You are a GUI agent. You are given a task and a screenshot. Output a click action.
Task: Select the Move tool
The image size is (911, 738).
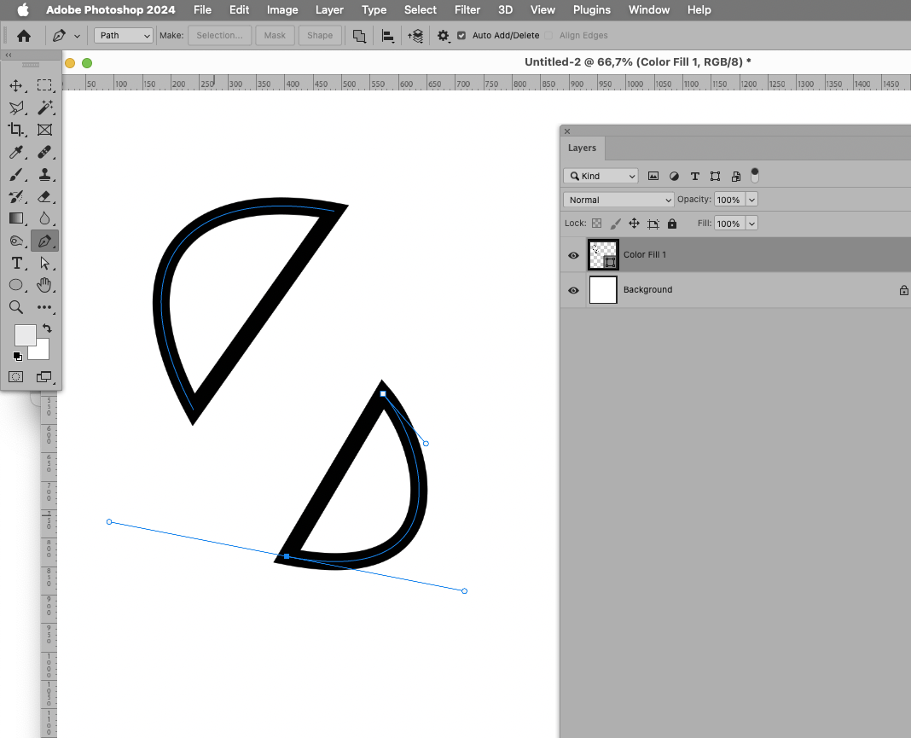pos(17,85)
